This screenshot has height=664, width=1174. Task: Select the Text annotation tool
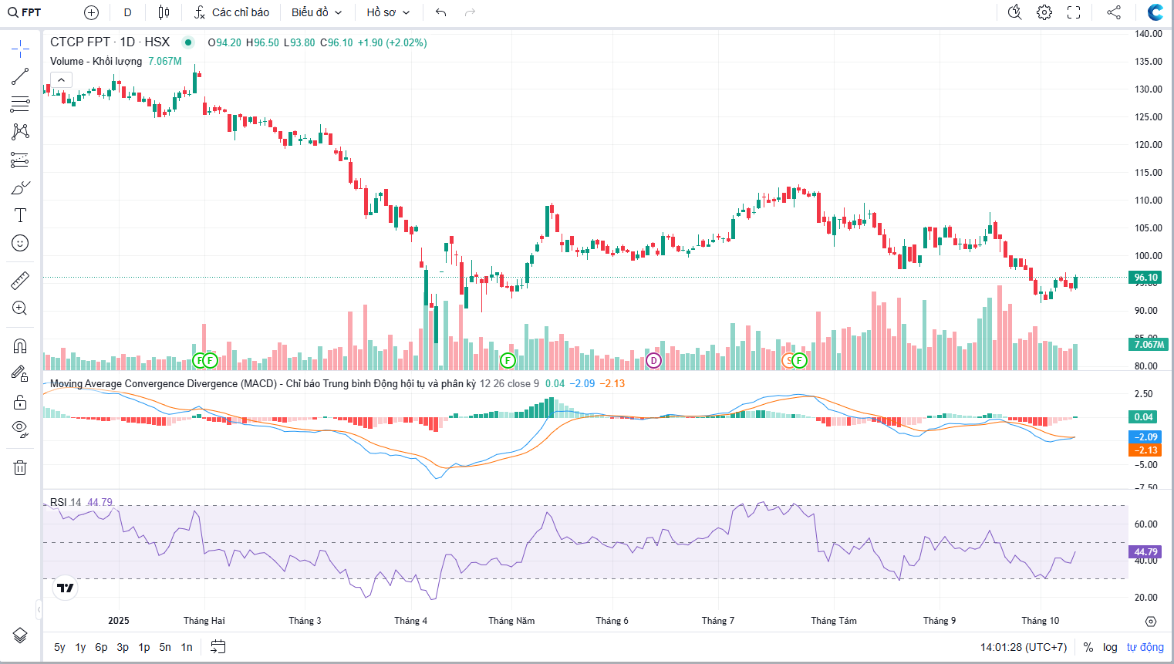(20, 215)
